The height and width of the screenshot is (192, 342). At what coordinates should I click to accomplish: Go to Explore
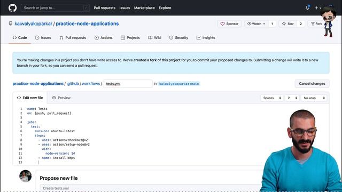point(165,8)
